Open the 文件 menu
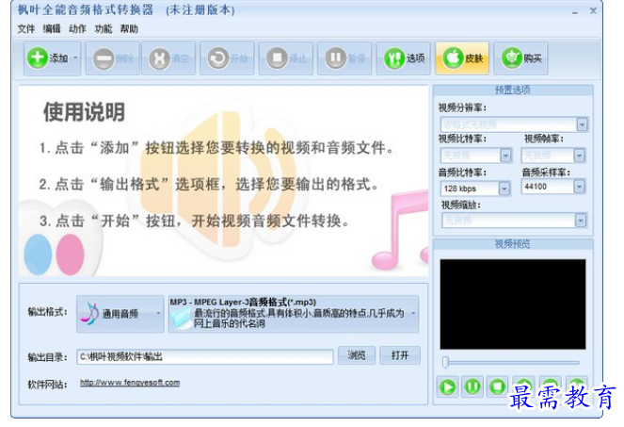This screenshot has width=624, height=427. coord(26,28)
